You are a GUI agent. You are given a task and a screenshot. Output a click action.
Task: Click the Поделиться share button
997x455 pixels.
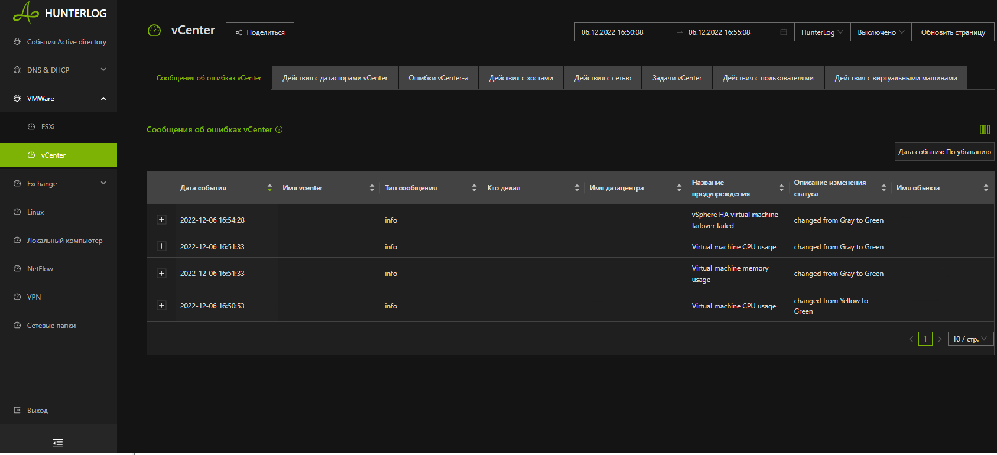(260, 32)
